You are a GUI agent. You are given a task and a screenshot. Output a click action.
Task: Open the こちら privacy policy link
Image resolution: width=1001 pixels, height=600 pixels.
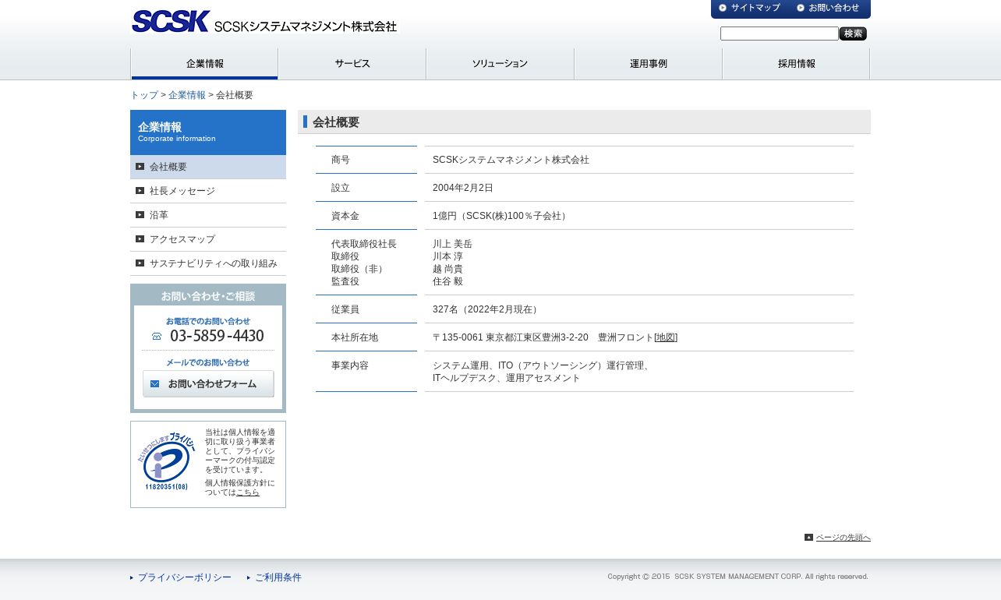[x=248, y=492]
